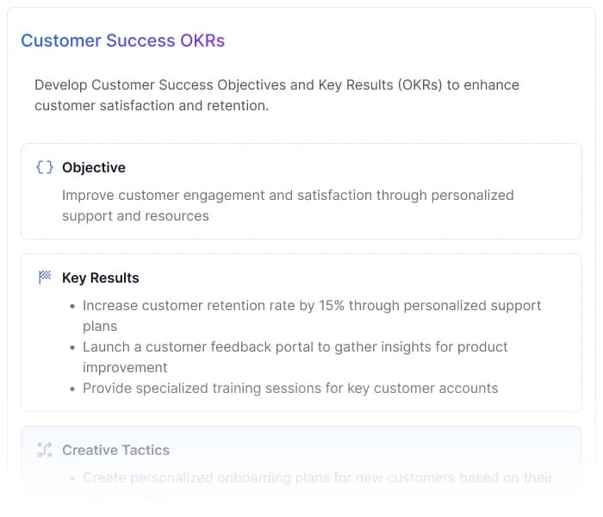Screen dimensions: 603x517
Task: Click the Creative Tactics heading
Action: [115, 450]
